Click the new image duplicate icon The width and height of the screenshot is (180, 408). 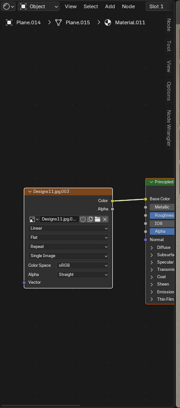90,219
